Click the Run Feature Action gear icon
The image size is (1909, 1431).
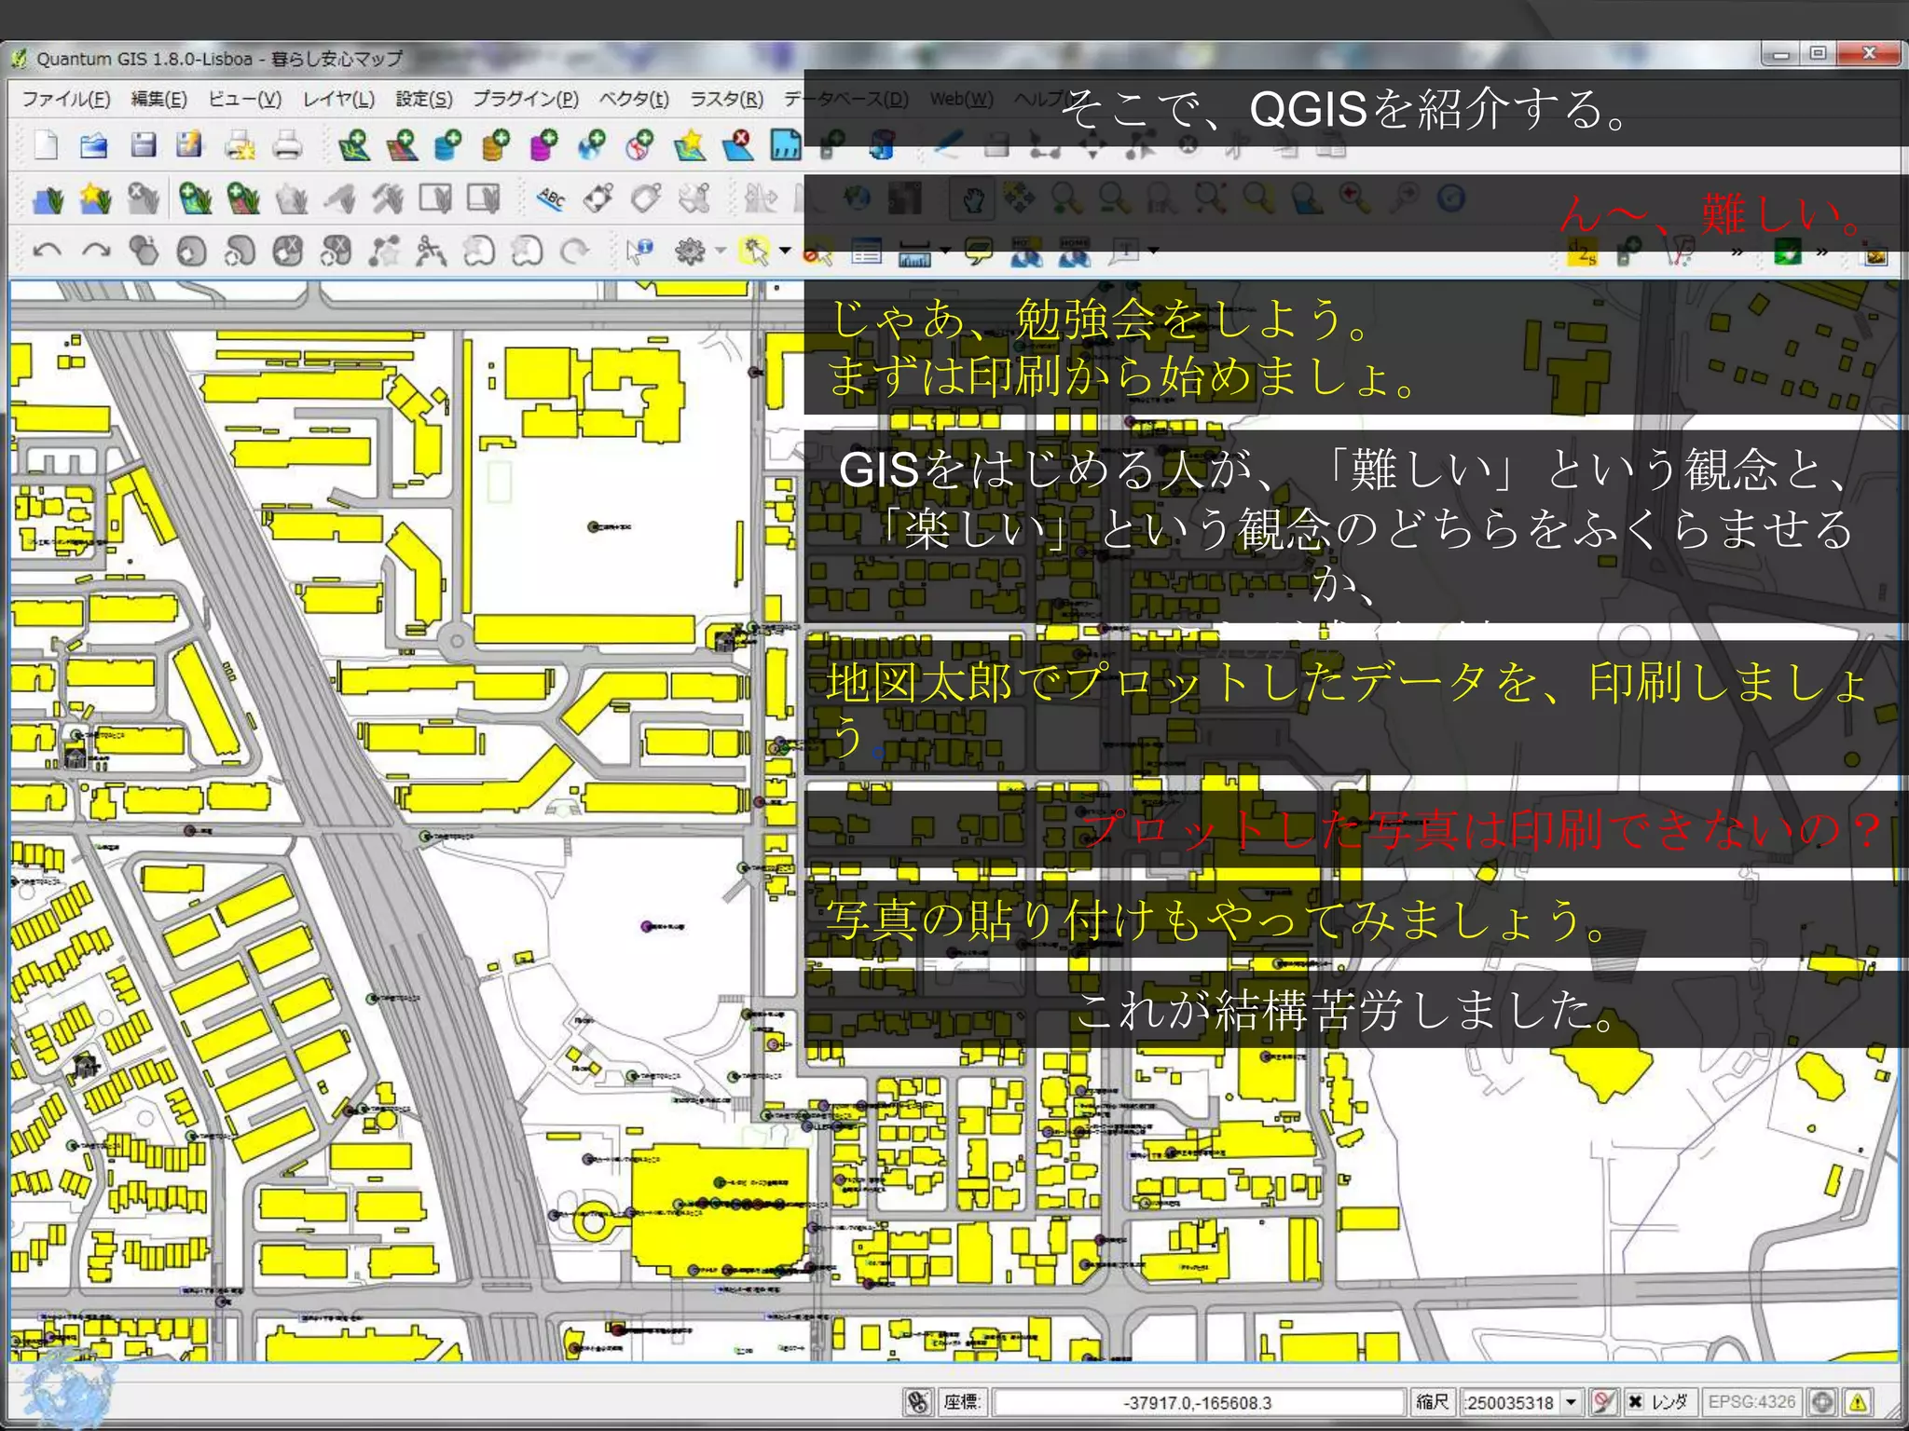click(690, 251)
